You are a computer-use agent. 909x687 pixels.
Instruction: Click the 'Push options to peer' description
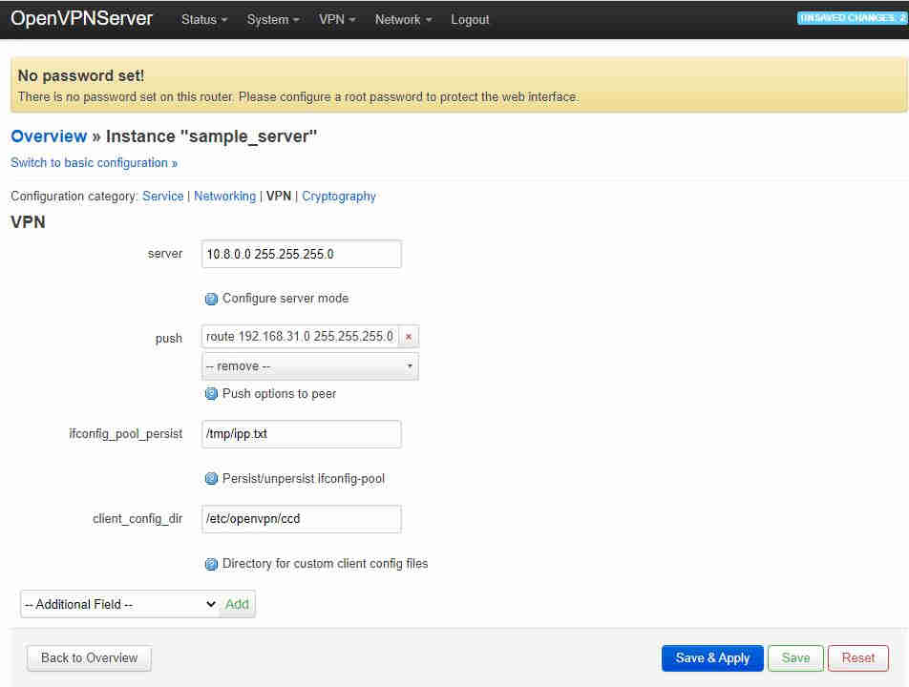click(280, 394)
